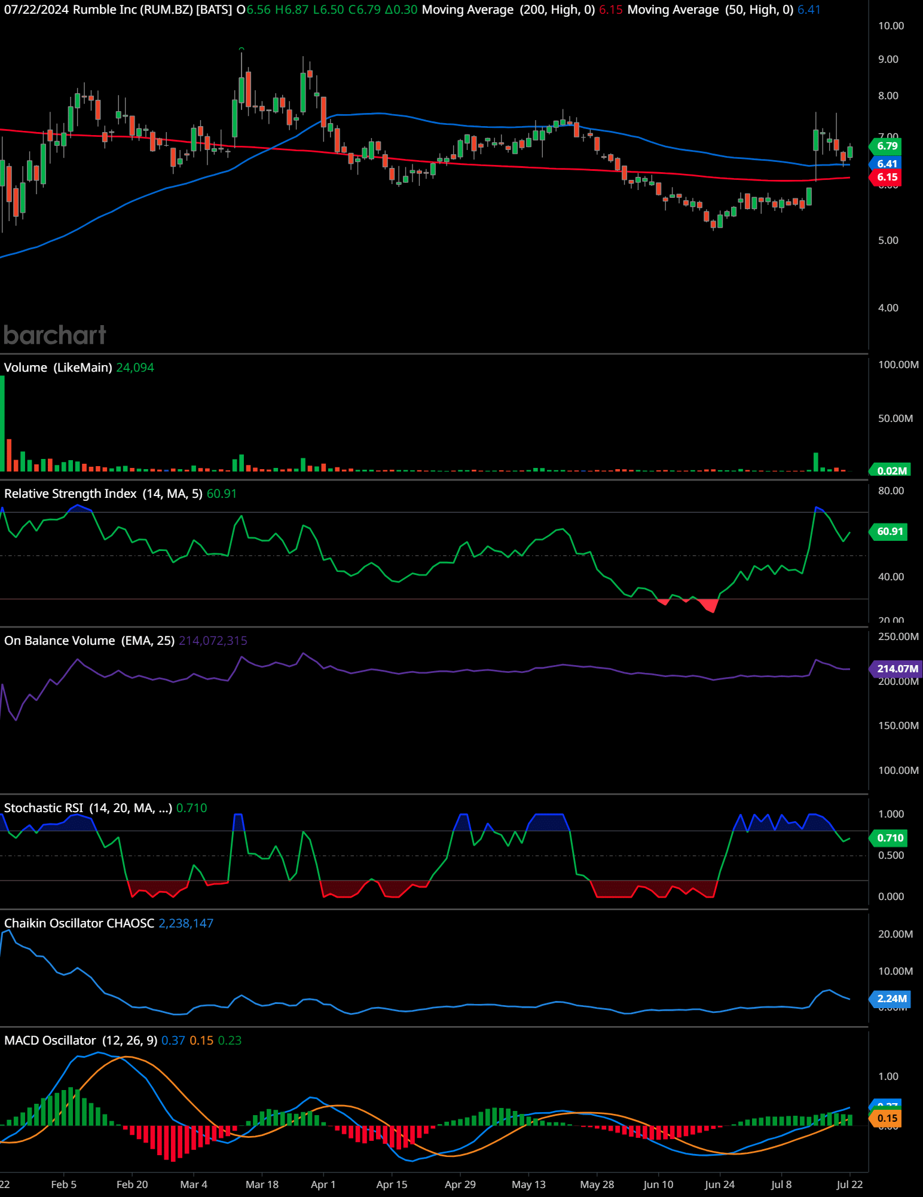Click the 250.00M OBV axis label
The image size is (923, 1197).
tap(898, 636)
